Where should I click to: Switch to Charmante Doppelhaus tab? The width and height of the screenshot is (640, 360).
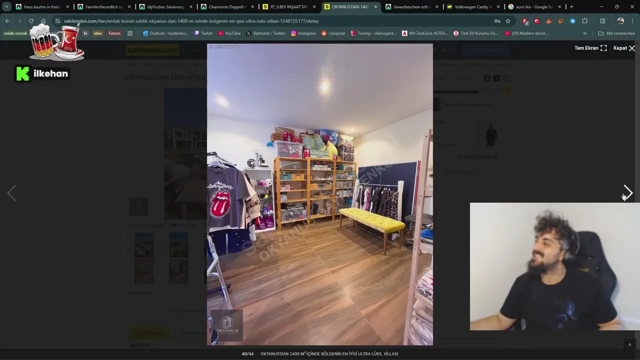pos(227,7)
